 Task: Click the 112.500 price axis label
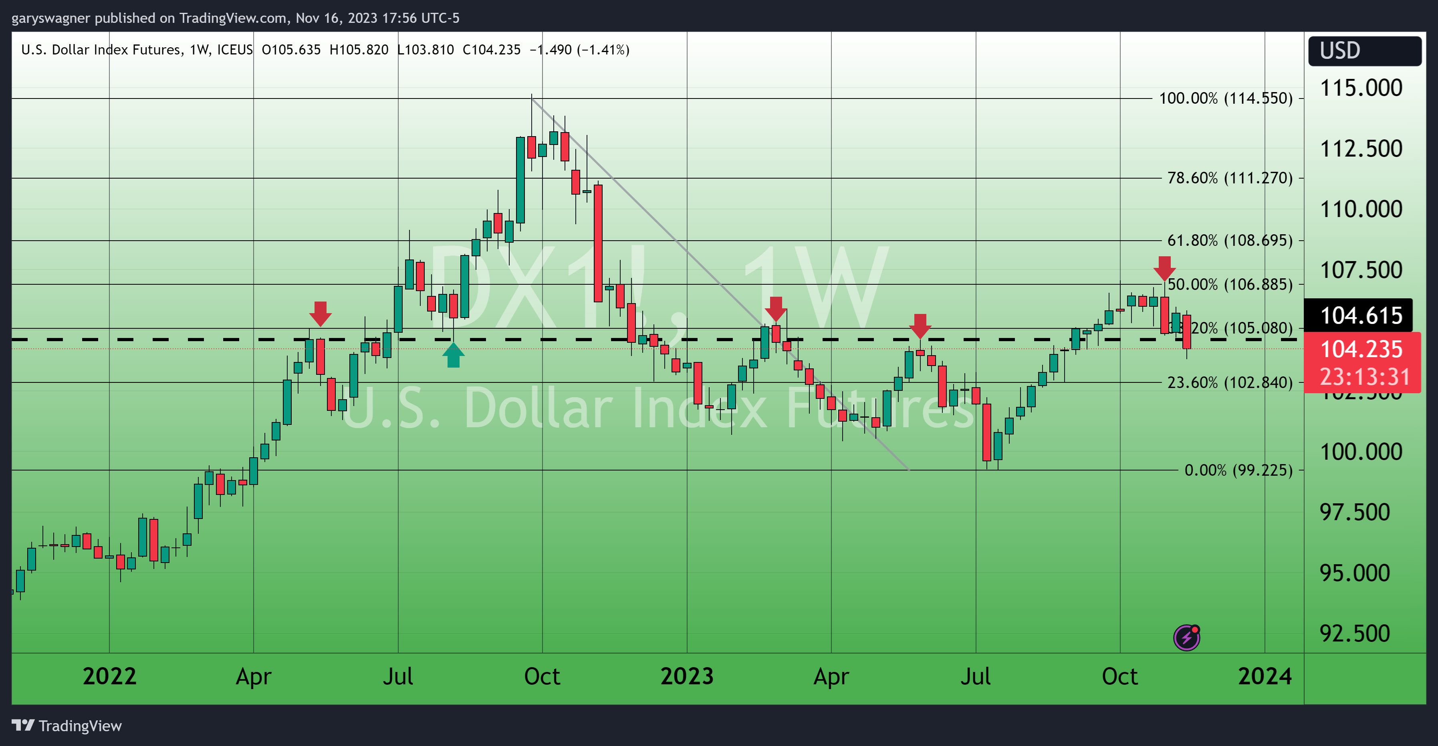tap(1360, 149)
